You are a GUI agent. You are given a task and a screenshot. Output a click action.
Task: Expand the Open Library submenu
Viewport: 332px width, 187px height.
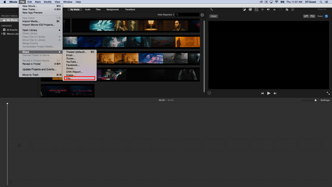click(x=41, y=30)
